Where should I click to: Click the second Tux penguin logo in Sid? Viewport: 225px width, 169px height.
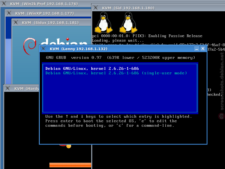pyautogui.click(x=128, y=22)
